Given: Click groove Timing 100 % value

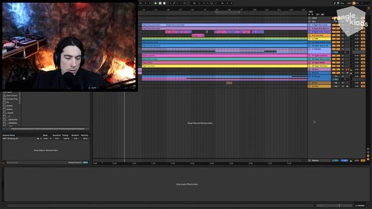Looking at the screenshot, I should pos(66,139).
